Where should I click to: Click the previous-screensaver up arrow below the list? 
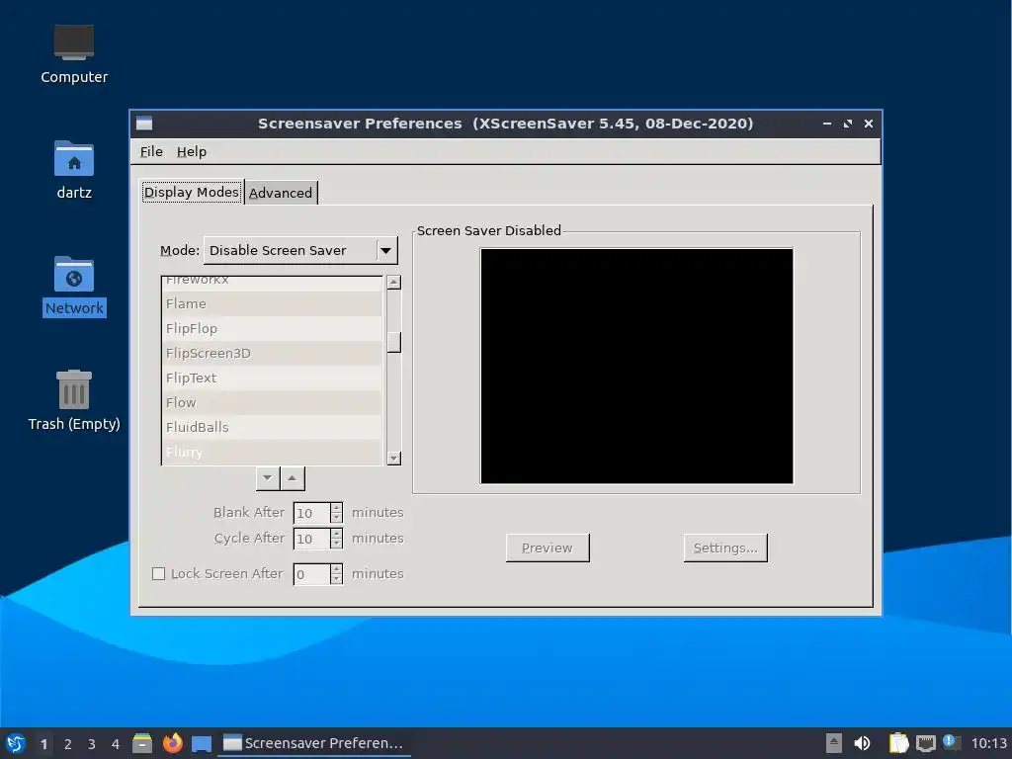coord(293,478)
